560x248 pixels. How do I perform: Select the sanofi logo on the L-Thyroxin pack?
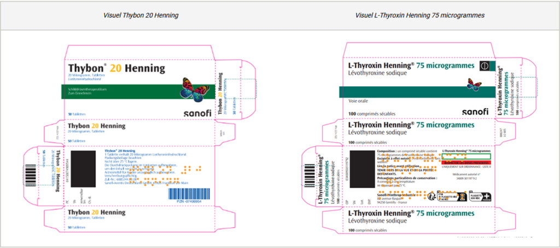coord(475,112)
